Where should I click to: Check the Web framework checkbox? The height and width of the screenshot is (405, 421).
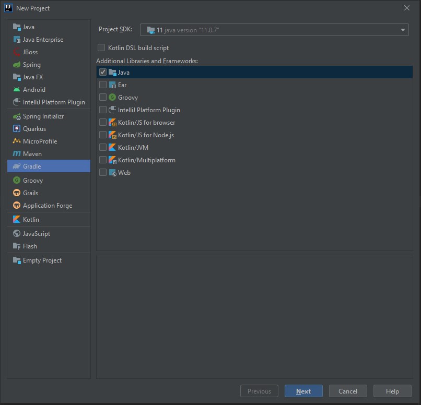coord(103,172)
